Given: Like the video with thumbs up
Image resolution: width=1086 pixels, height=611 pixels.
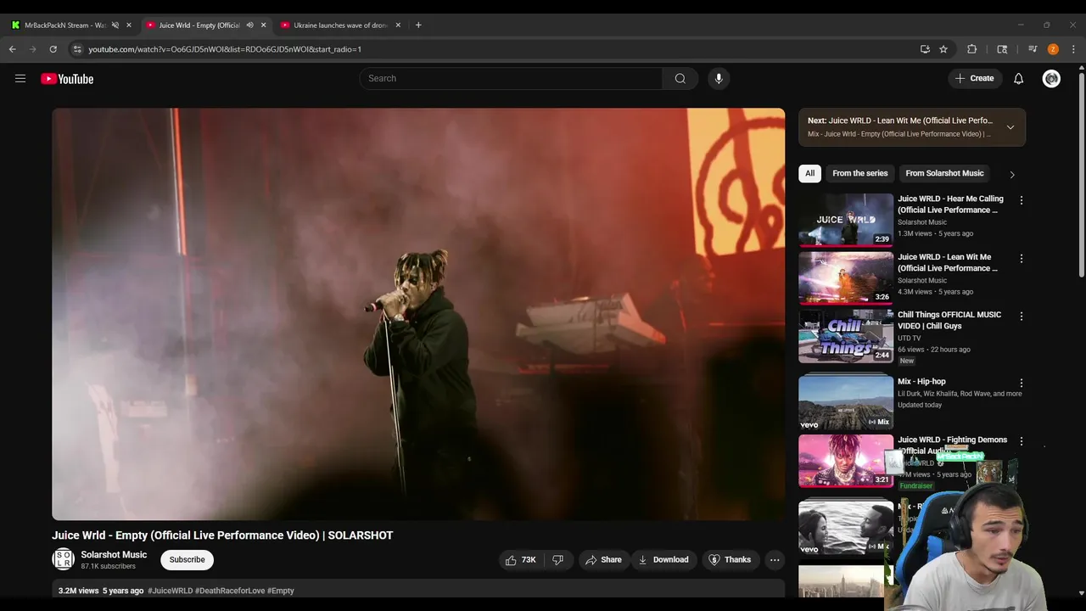Looking at the screenshot, I should point(522,560).
